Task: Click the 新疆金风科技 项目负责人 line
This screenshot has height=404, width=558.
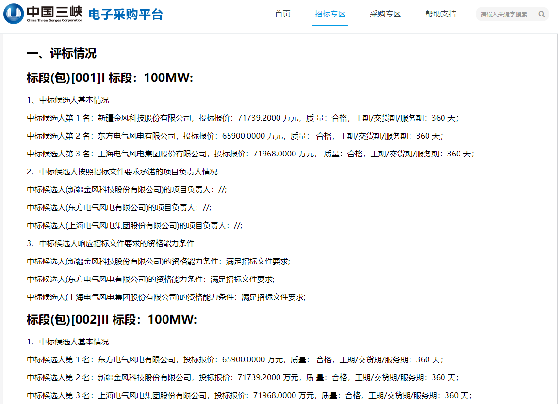Action: [x=127, y=190]
